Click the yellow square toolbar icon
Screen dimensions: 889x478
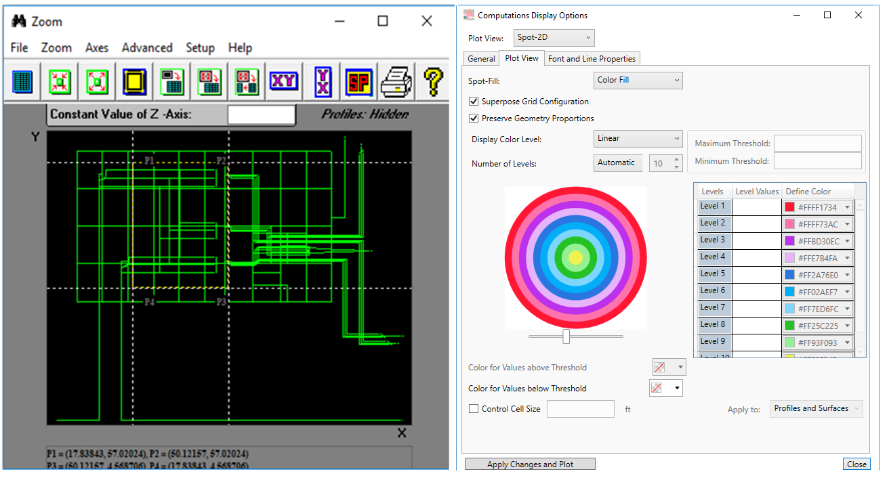(134, 82)
